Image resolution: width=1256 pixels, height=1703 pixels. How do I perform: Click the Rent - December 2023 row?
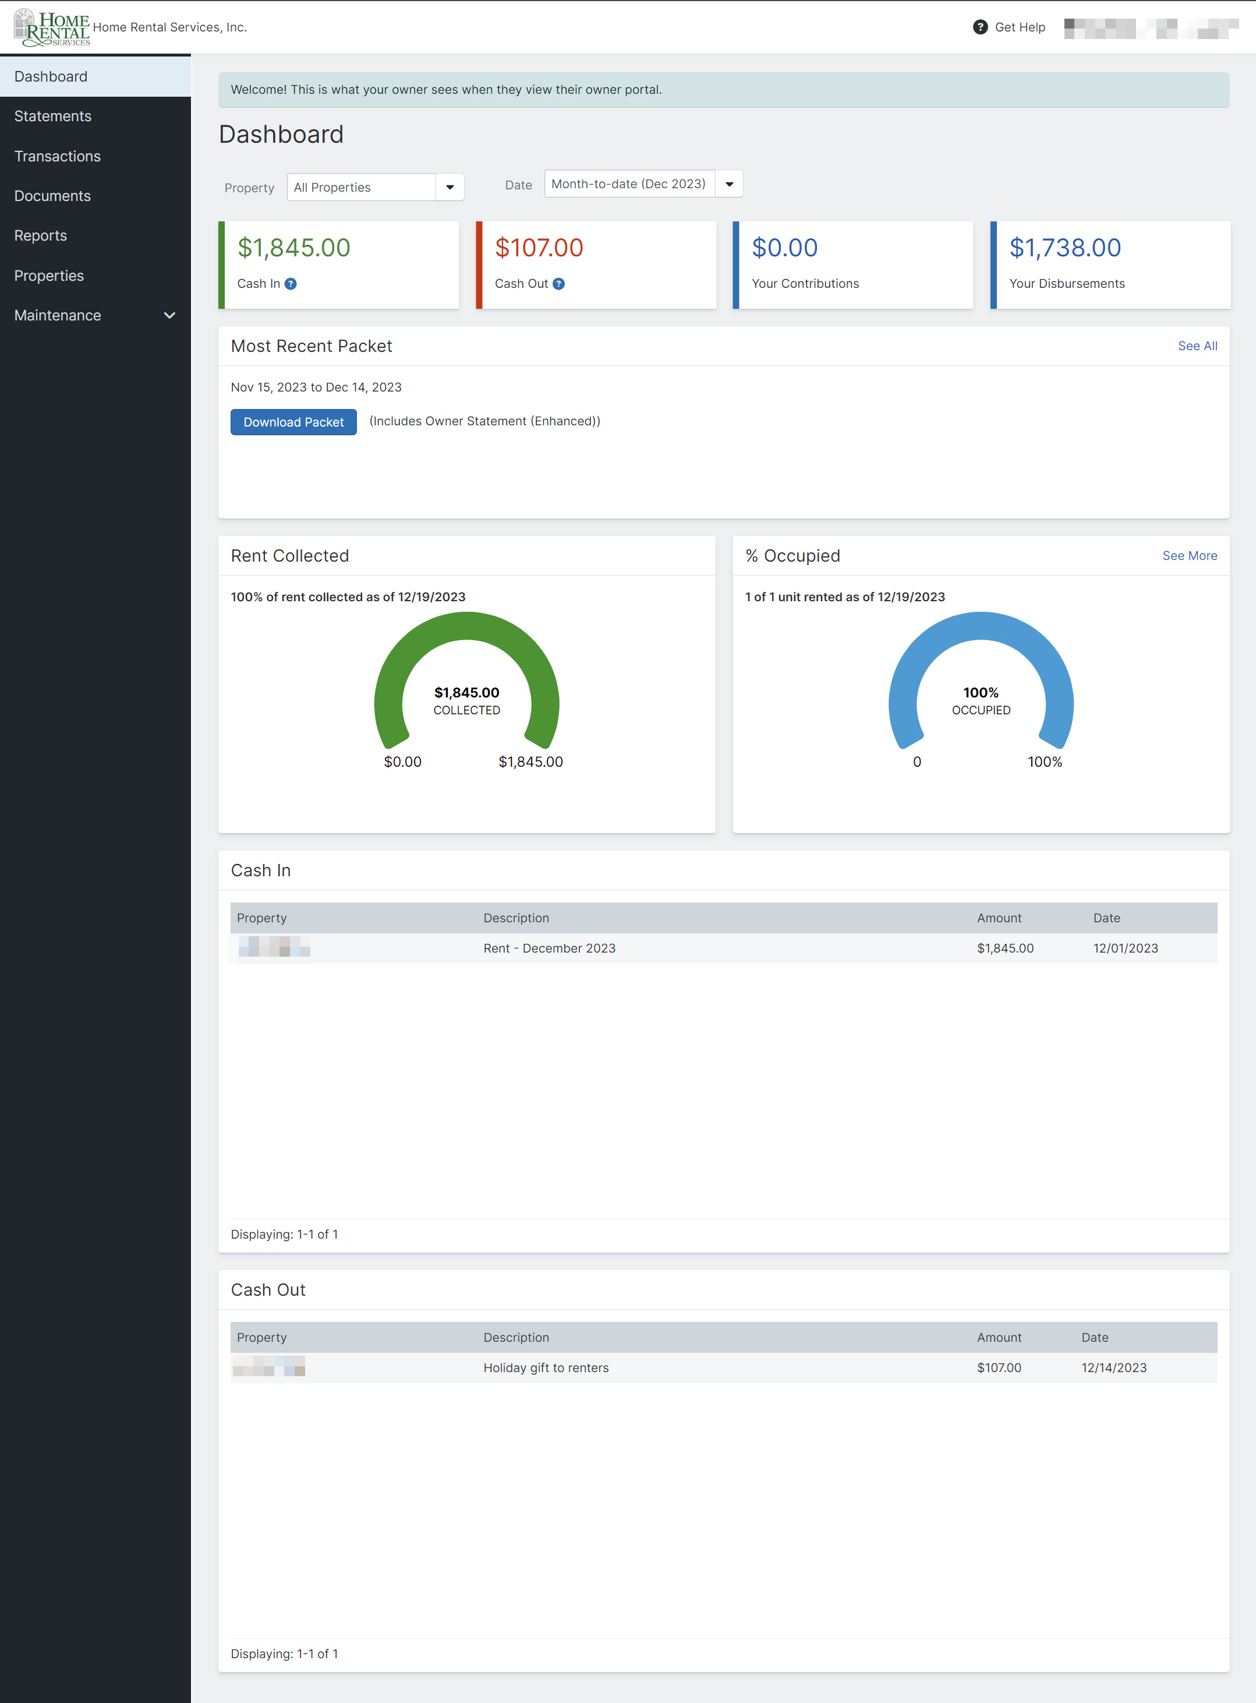click(x=549, y=949)
